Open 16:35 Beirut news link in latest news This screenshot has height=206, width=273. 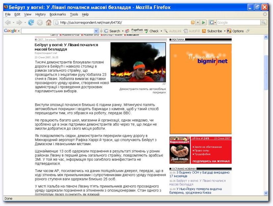pos(197,183)
